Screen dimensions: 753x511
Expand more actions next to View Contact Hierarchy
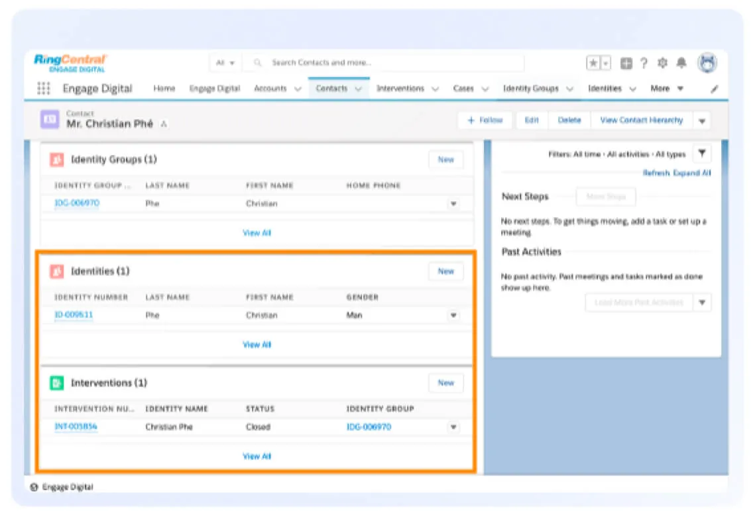point(702,121)
